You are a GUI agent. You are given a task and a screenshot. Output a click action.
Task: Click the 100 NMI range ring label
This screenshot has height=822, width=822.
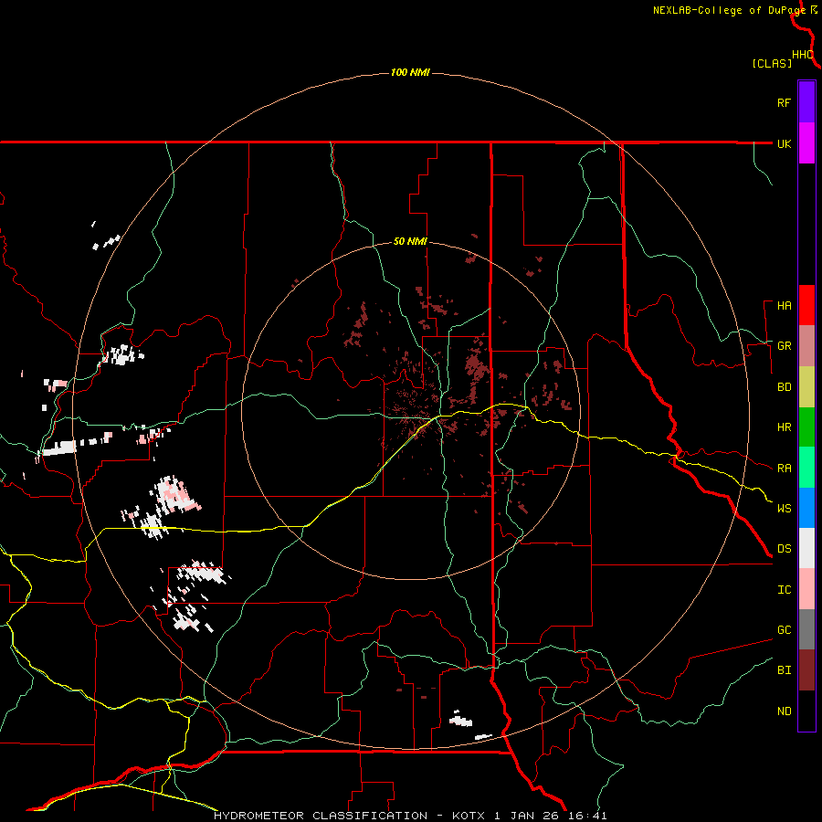[x=410, y=72]
